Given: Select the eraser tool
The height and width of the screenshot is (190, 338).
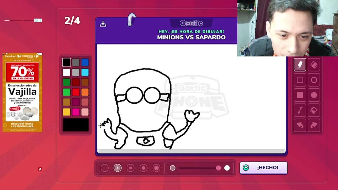Looking at the screenshot, I should [x=314, y=65].
